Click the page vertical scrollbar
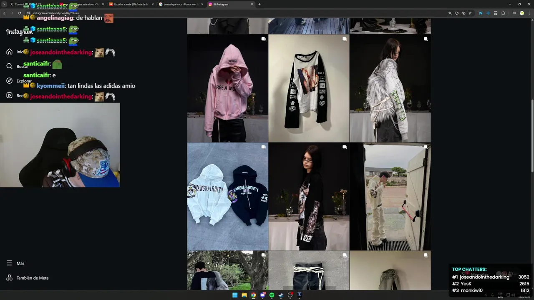 [x=532, y=135]
